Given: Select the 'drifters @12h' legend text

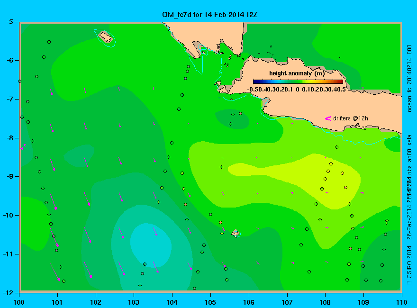Looking at the screenshot, I should click(351, 118).
